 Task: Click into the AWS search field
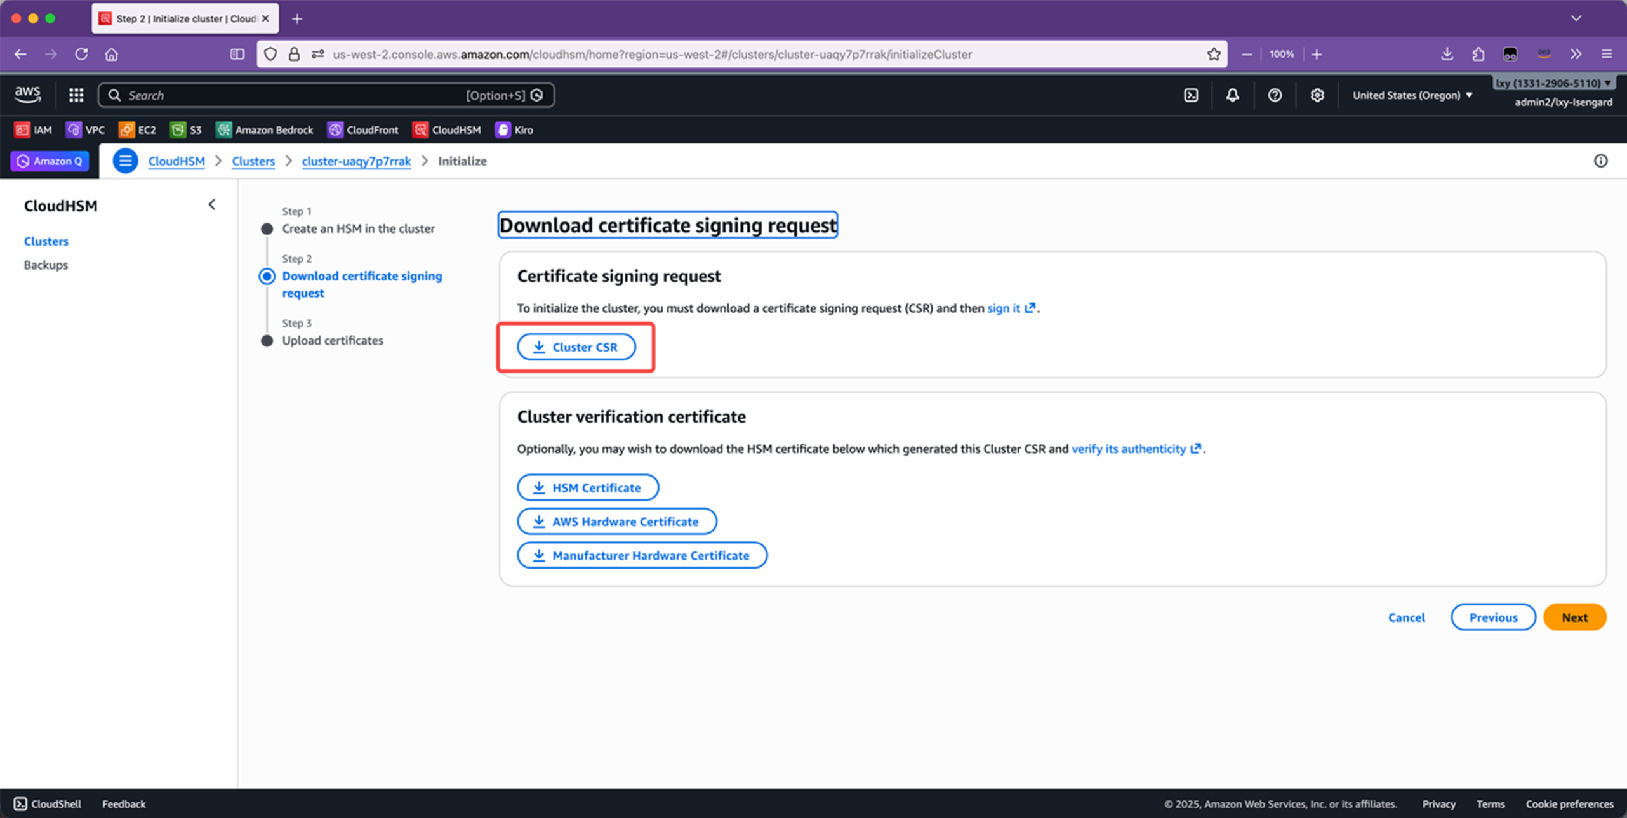292,95
